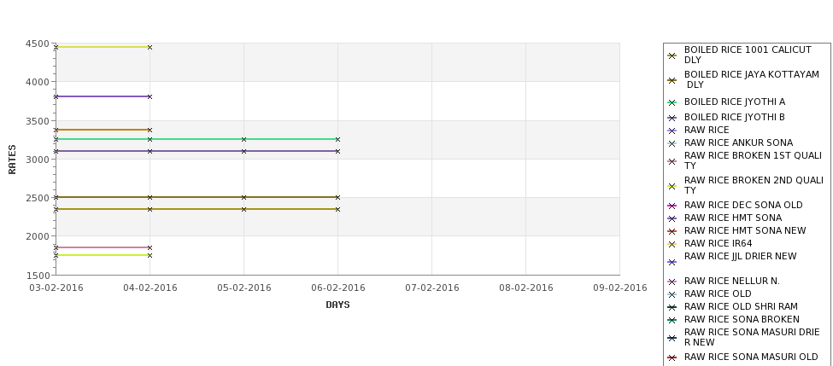
Task: Click the RAW RICE DEC SONA OLD marker
Action: click(x=672, y=206)
